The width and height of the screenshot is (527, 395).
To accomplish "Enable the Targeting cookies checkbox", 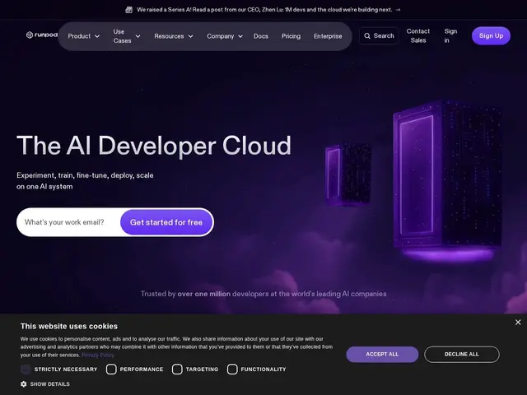I will (177, 369).
